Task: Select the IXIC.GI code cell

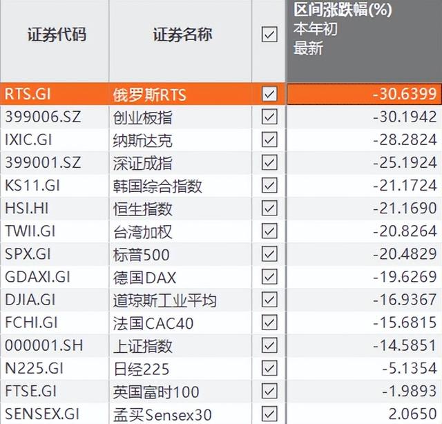Action: (55, 139)
